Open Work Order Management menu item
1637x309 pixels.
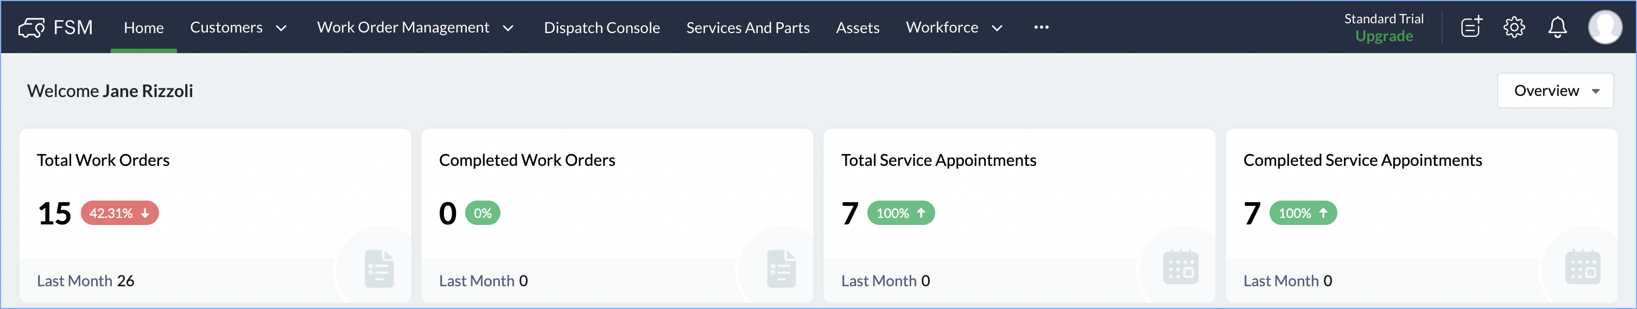tap(403, 27)
